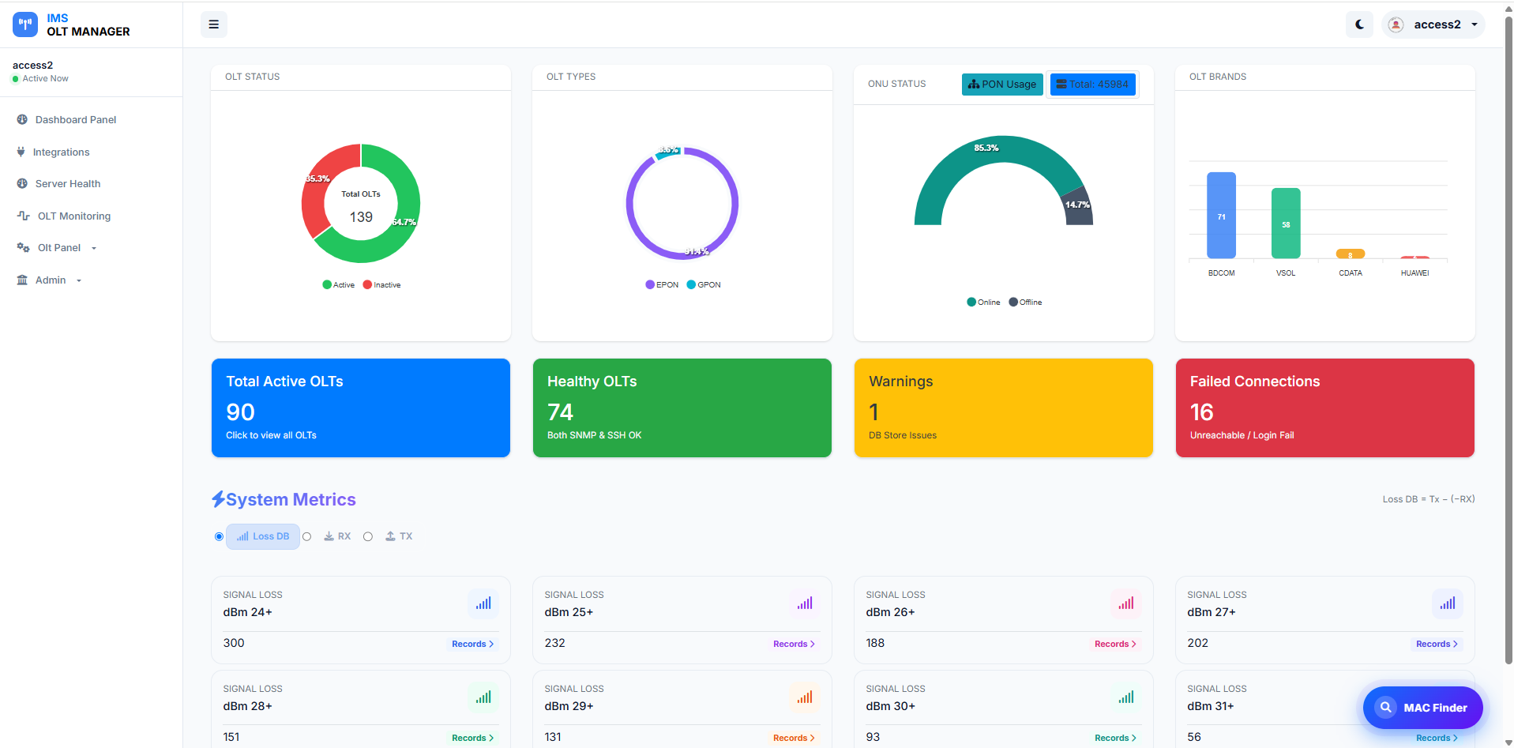Click signal bars icon on dBm 28+ card
Viewport: 1514px width, 748px height.
483,697
